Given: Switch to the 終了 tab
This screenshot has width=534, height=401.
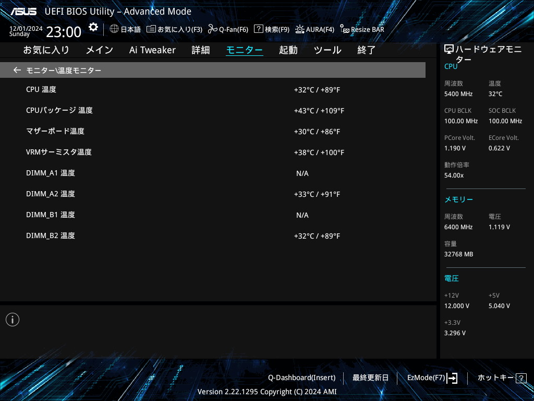Looking at the screenshot, I should [x=367, y=50].
